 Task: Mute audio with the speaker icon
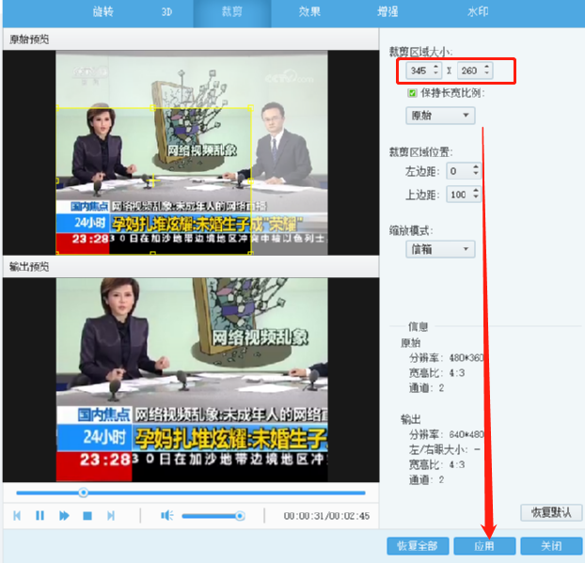point(166,515)
